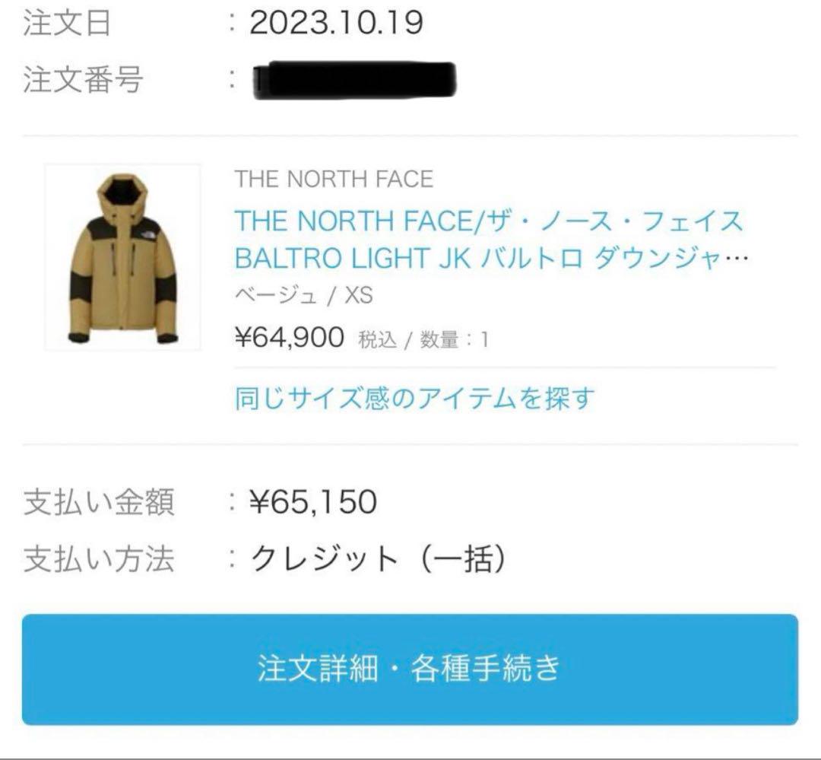The height and width of the screenshot is (760, 821).
Task: Click the ¥65,150 payment total
Action: coord(313,501)
